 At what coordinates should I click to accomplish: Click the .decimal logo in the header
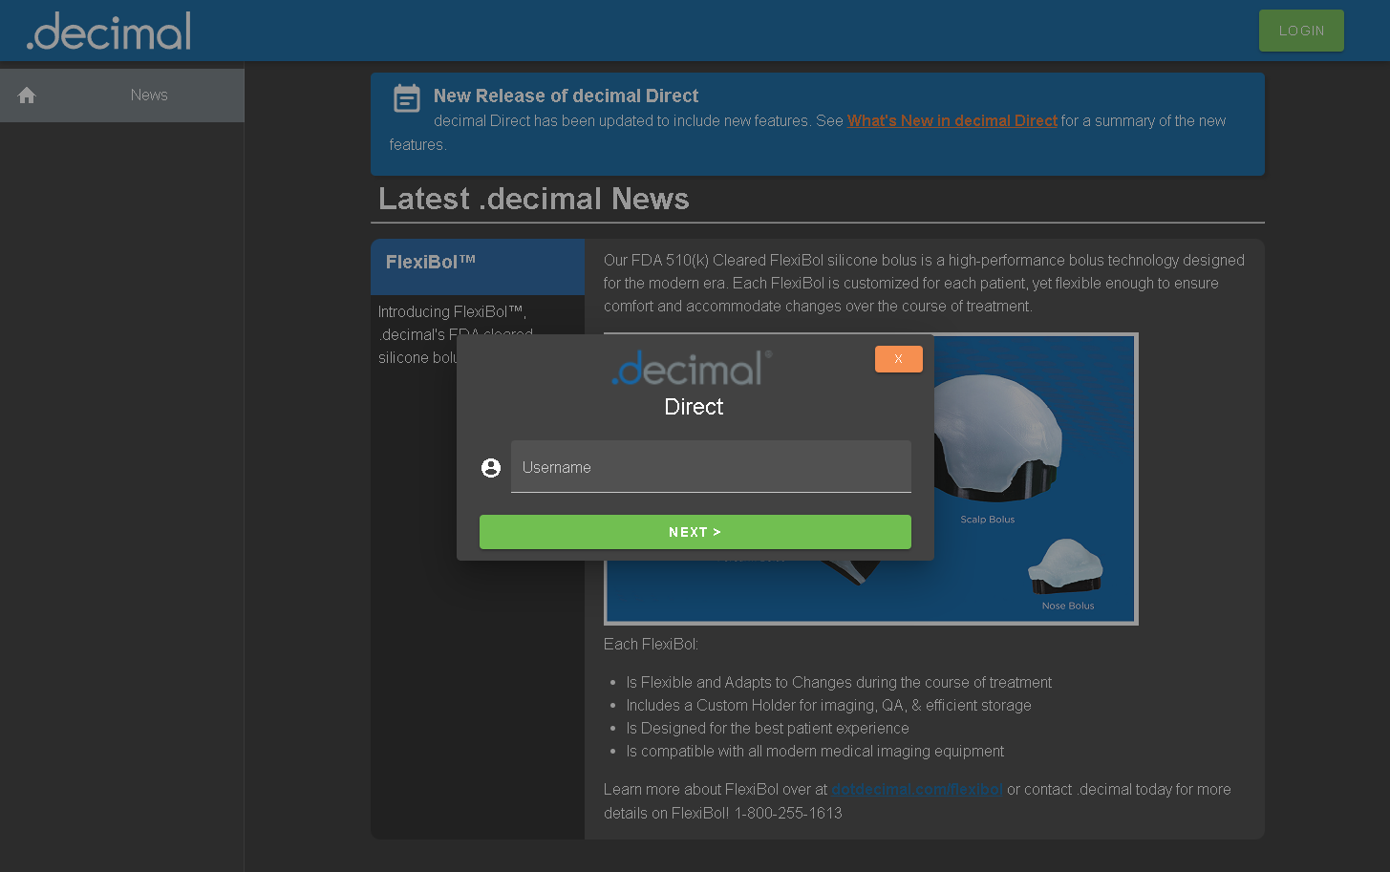coord(109,32)
